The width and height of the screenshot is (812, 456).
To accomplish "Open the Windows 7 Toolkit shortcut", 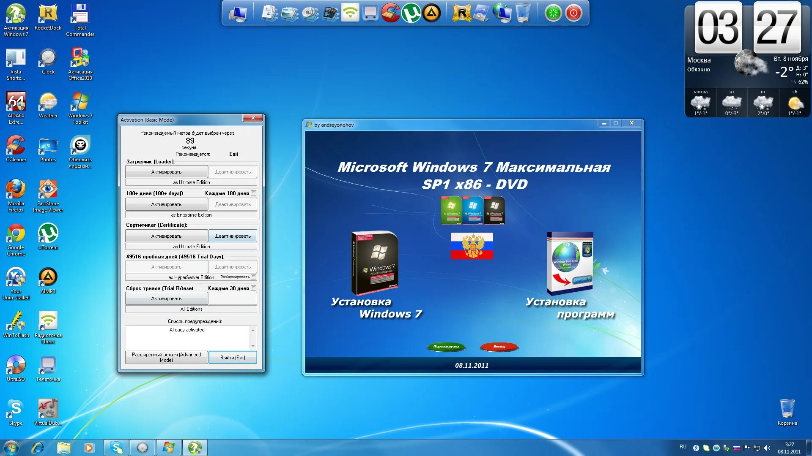I will pyautogui.click(x=80, y=108).
